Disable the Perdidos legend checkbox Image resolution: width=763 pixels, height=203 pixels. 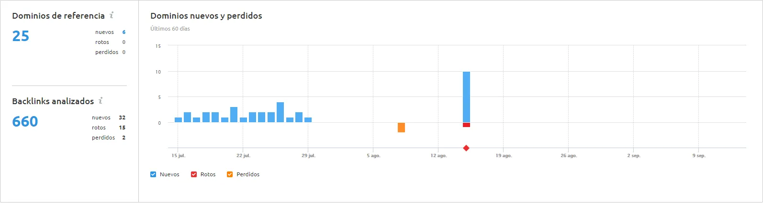tap(230, 174)
